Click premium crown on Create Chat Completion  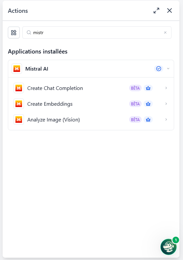[x=148, y=88]
